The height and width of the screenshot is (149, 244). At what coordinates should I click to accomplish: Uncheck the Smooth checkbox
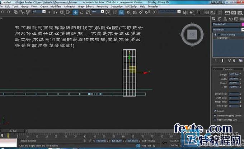pyautogui.click(x=215, y=111)
